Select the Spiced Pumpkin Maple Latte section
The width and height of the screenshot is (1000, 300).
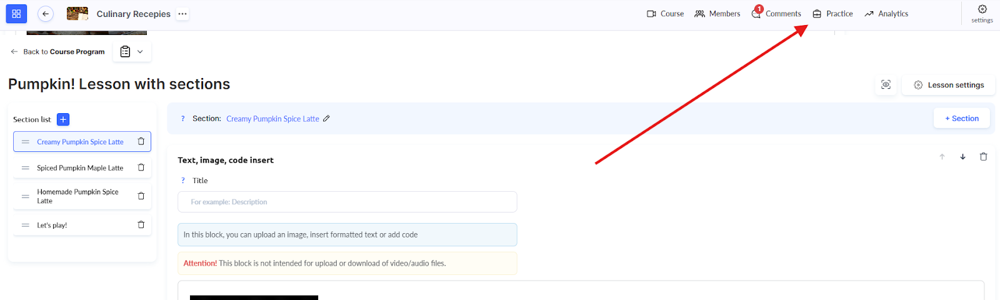pos(82,167)
